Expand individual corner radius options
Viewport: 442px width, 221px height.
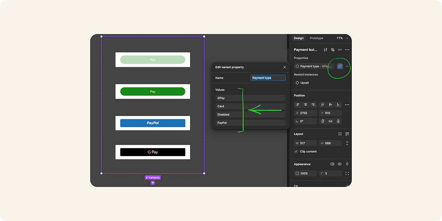pyautogui.click(x=347, y=173)
